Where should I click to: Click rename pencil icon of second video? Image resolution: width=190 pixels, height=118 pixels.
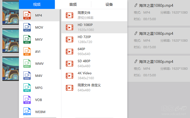click(x=136, y=33)
